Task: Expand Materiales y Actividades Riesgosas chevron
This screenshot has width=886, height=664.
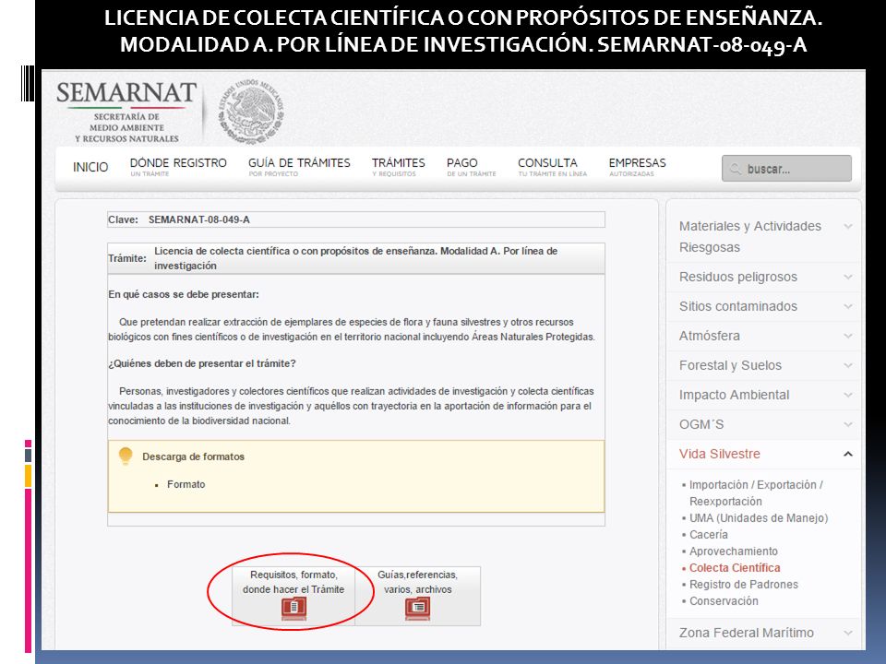Action: coord(847,227)
